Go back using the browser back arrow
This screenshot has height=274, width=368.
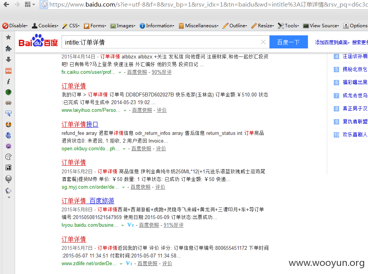pos(6,5)
